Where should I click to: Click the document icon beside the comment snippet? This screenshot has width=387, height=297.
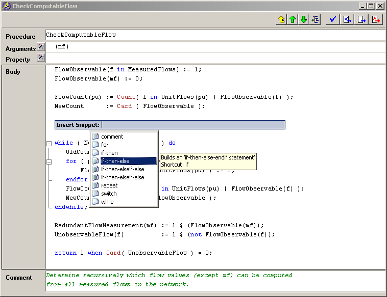[95, 137]
